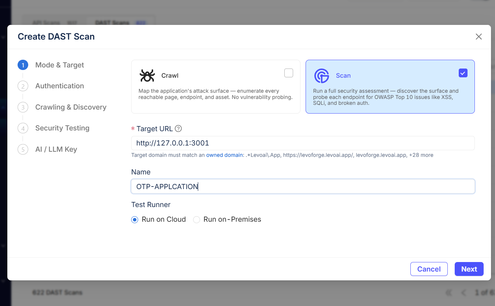The width and height of the screenshot is (495, 306).
Task: Open the owned domain link
Action: (224, 155)
